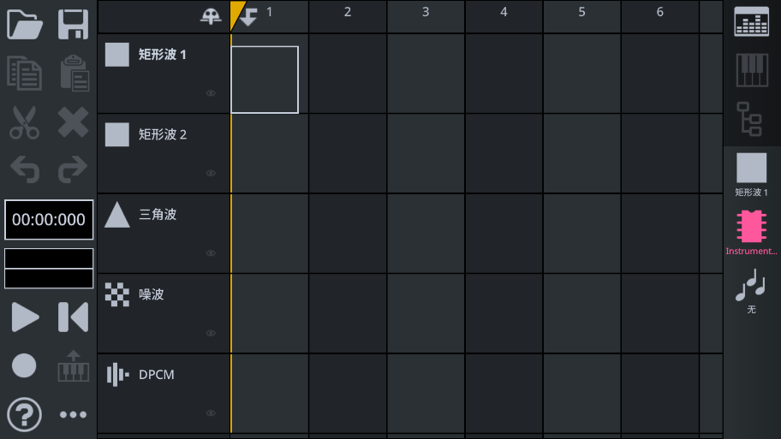The width and height of the screenshot is (781, 439).
Task: Open a project with the folder icon
Action: click(x=25, y=25)
